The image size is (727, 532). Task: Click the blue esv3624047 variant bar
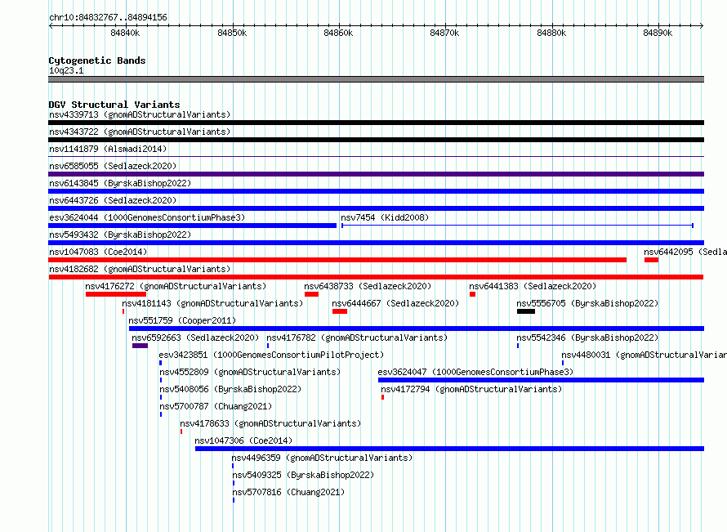[x=541, y=380]
